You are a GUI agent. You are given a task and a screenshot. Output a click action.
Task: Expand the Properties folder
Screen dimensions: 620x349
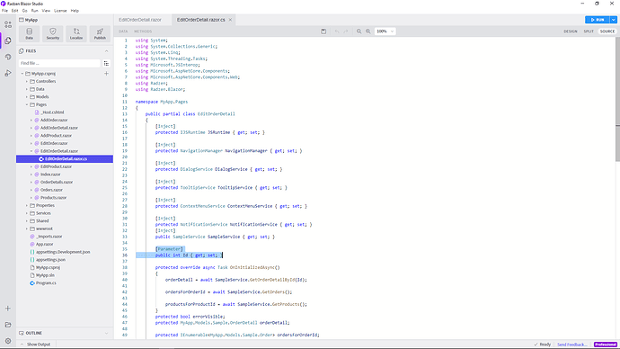27,206
